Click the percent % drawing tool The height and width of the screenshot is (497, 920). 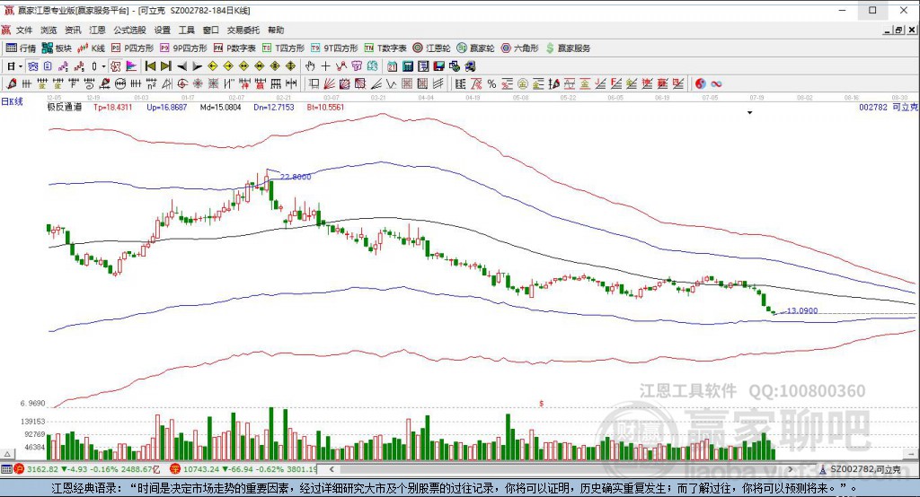491,83
